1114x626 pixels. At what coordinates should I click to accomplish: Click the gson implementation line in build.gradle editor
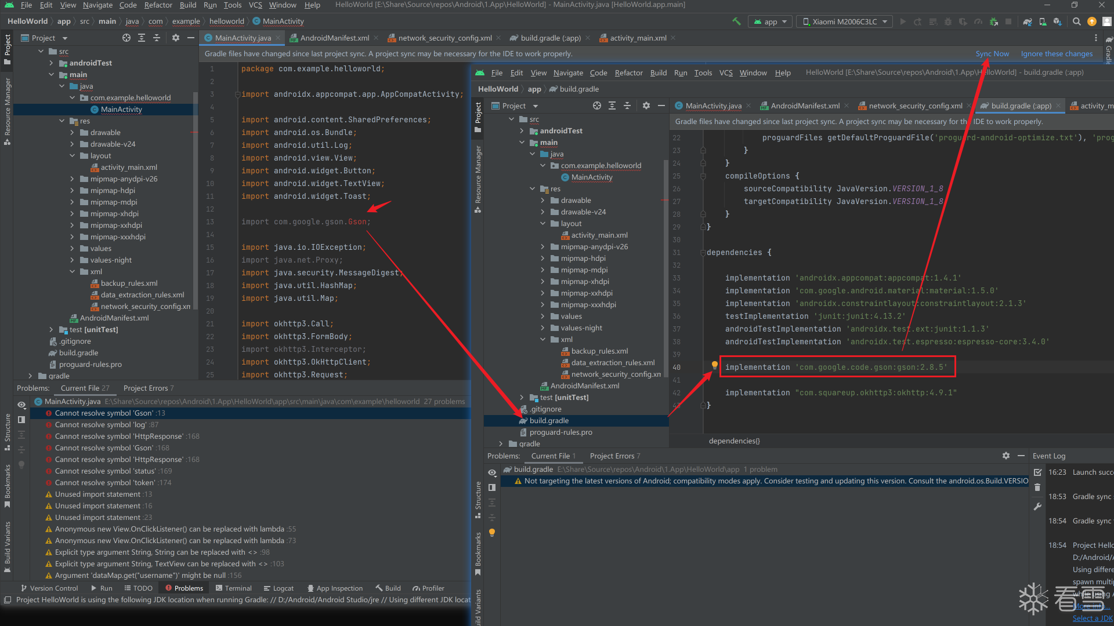coord(836,367)
